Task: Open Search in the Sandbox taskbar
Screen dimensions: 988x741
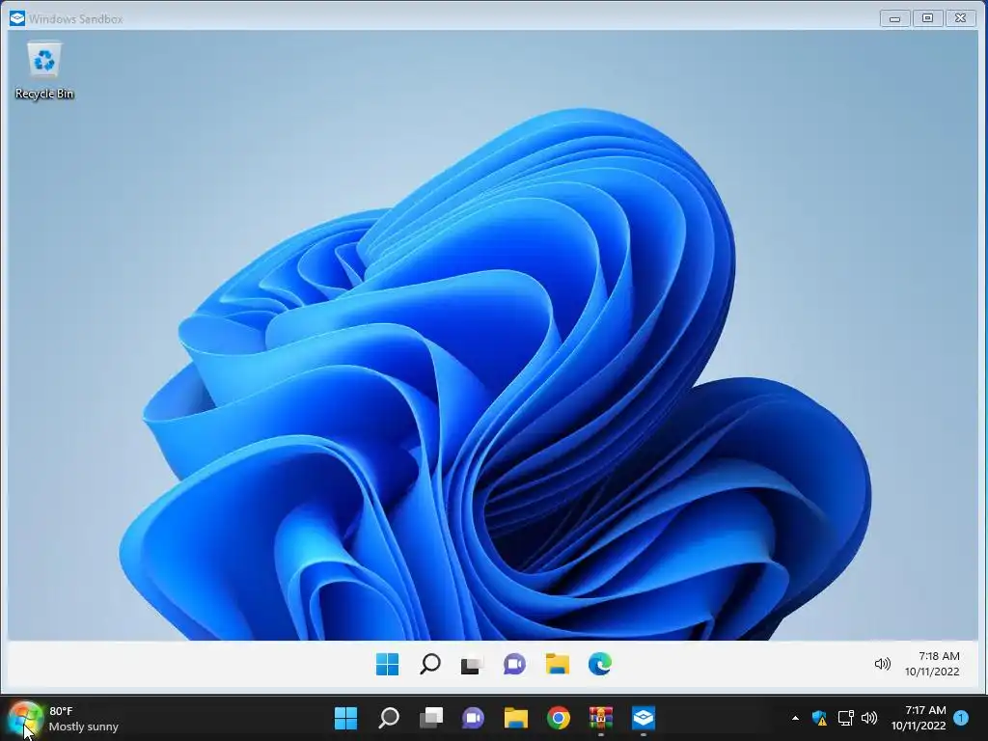Action: 429,664
